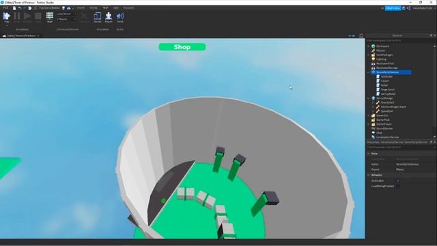Viewport: 437px width, 246px height.
Task: Click the Players icon in Explorer
Action: [373, 51]
